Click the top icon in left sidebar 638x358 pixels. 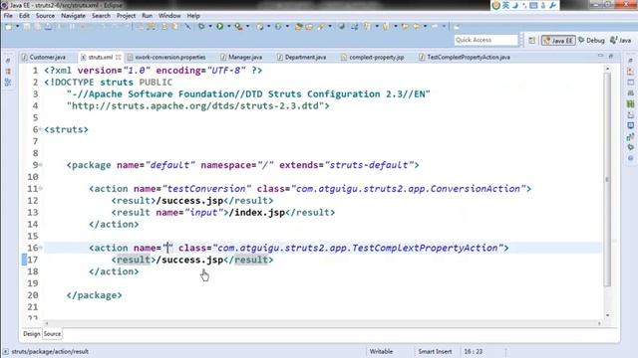click(8, 61)
